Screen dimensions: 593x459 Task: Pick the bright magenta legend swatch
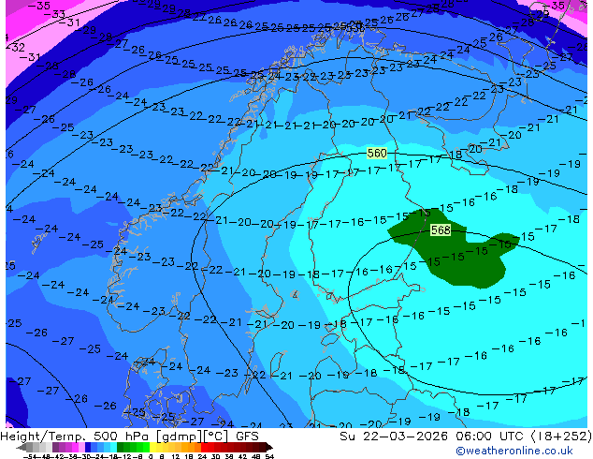(x=75, y=447)
